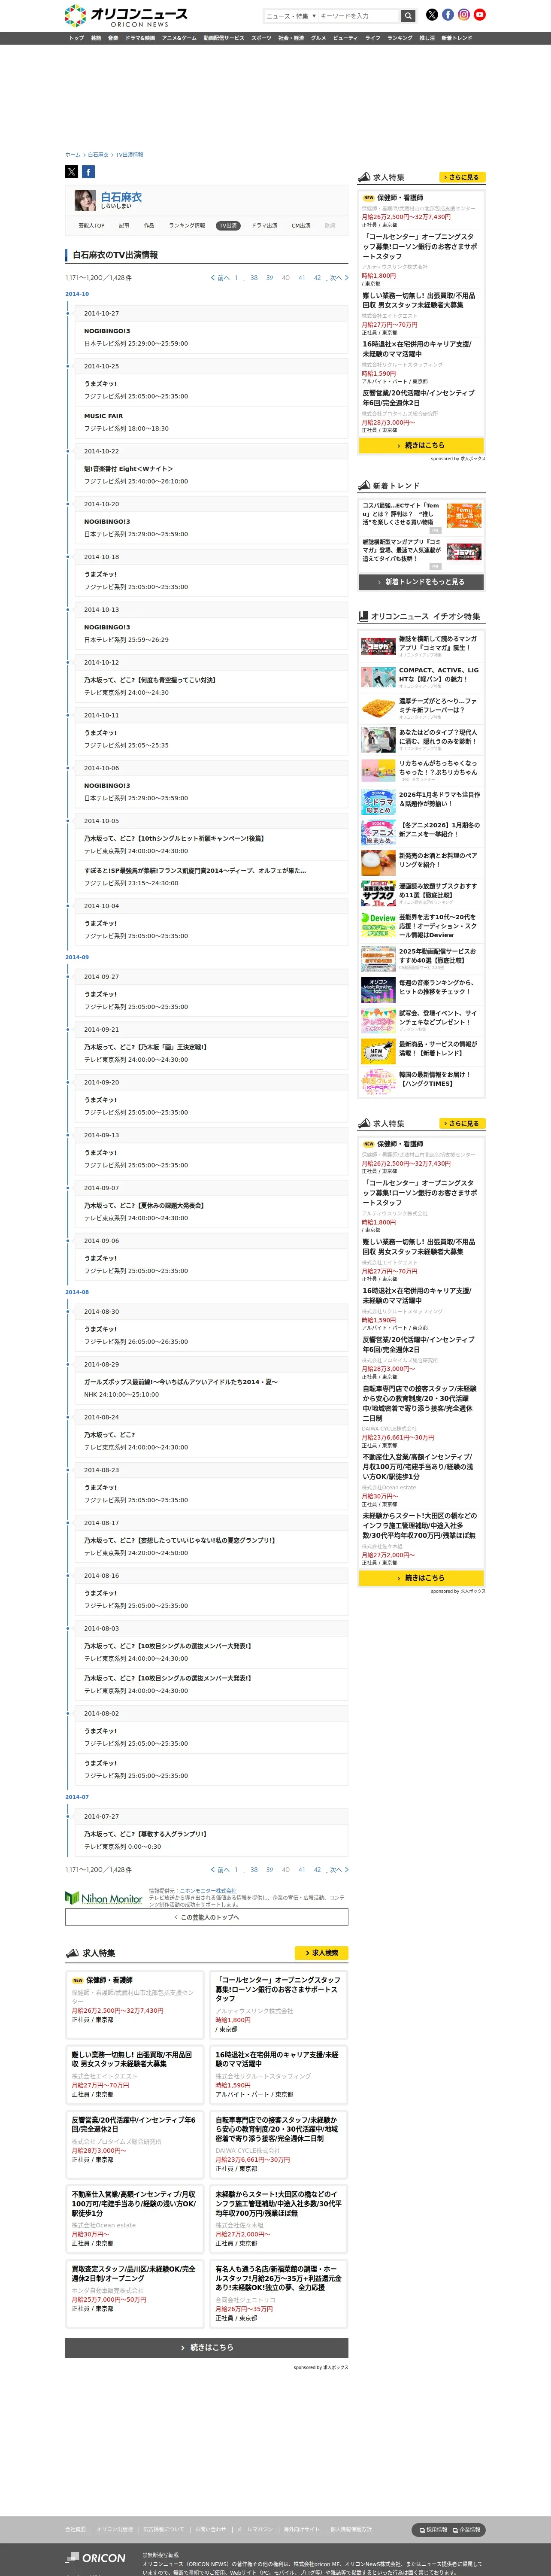Open the 推し活 navigation menu item
This screenshot has width=551, height=2576.
coord(427,38)
